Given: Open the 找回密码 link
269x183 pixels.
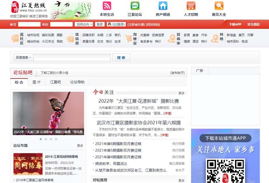Looking at the screenshot, I should point(153,25).
